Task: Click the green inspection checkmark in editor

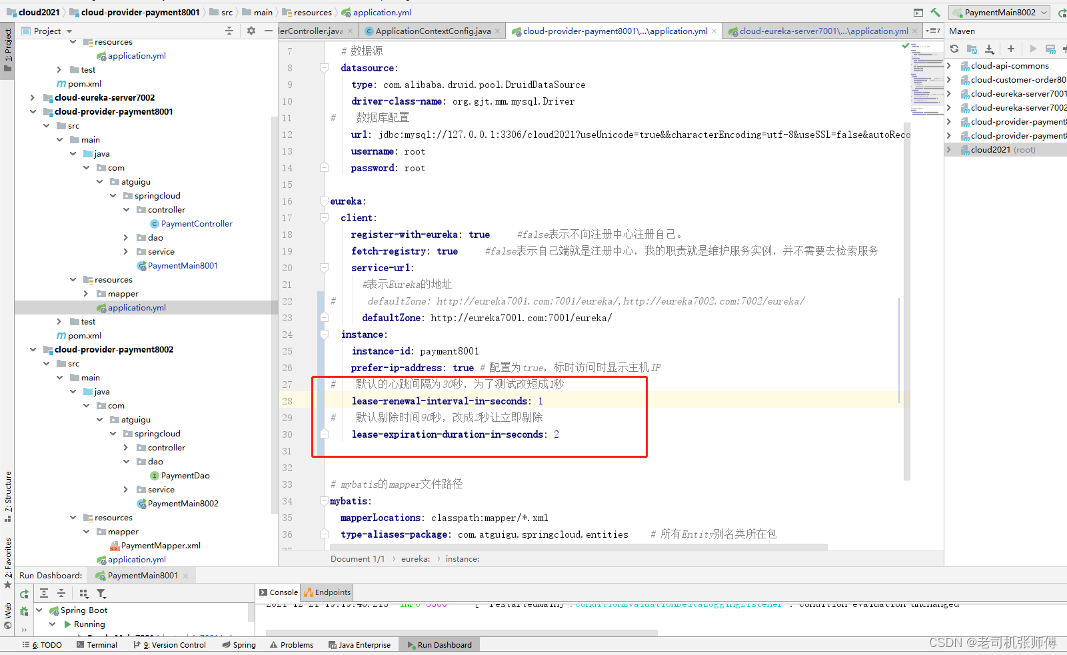Action: pos(905,46)
